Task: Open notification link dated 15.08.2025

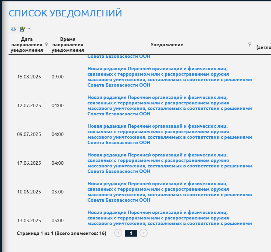Action: pos(170,77)
